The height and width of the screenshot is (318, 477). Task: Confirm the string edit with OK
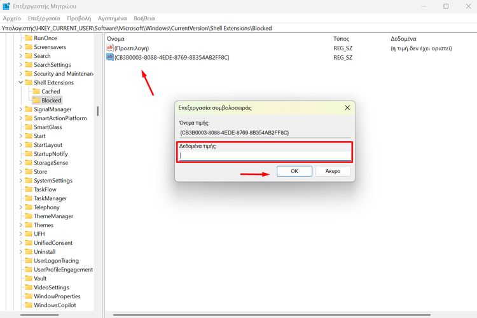294,171
